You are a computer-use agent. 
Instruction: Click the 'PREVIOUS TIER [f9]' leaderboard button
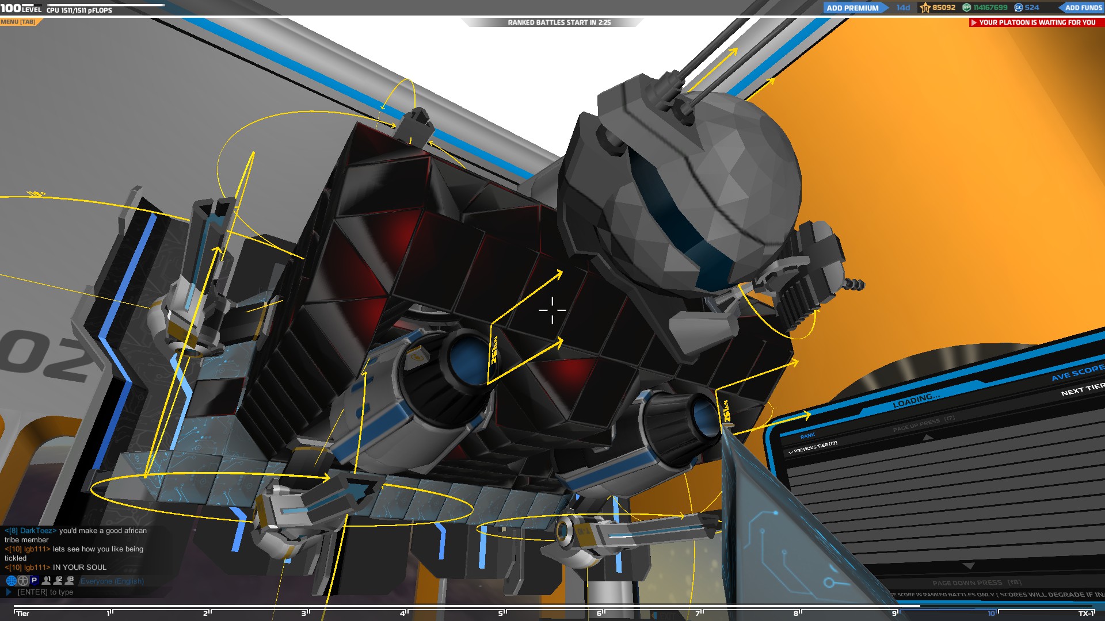point(813,447)
